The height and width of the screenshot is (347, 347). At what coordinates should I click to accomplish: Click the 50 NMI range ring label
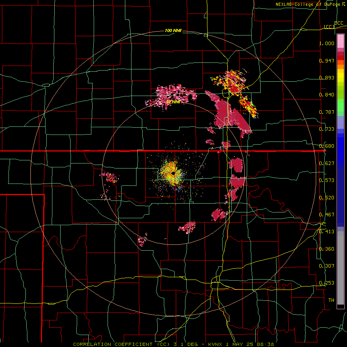point(173,102)
